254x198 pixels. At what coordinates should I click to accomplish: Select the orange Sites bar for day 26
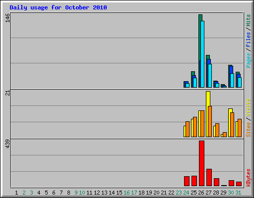[x=202, y=124]
